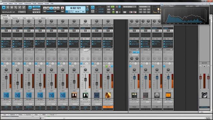Expand the Couches dropdown at bottom

click(29, 115)
